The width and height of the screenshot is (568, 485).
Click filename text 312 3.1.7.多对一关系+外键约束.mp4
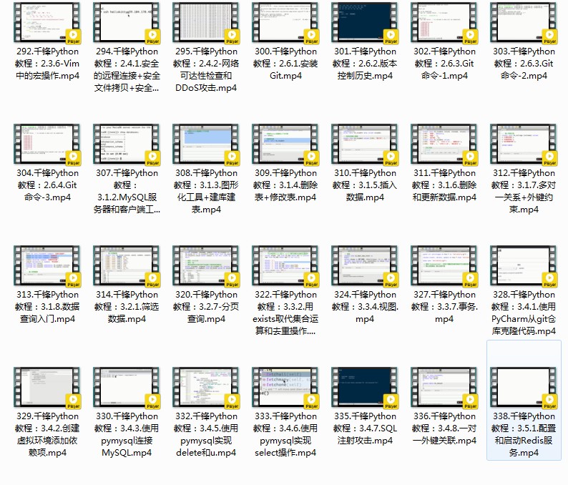coord(524,191)
